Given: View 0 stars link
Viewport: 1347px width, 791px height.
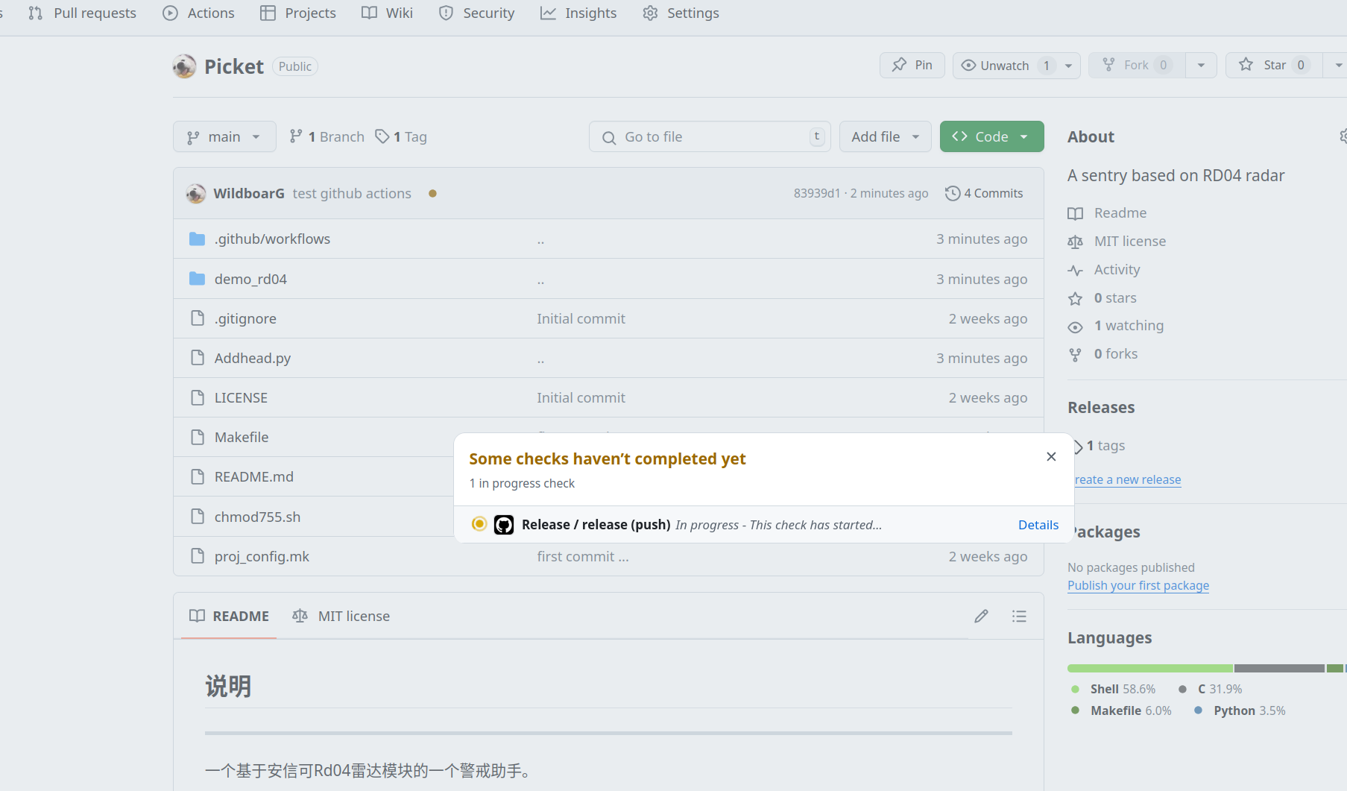Looking at the screenshot, I should click(1102, 298).
